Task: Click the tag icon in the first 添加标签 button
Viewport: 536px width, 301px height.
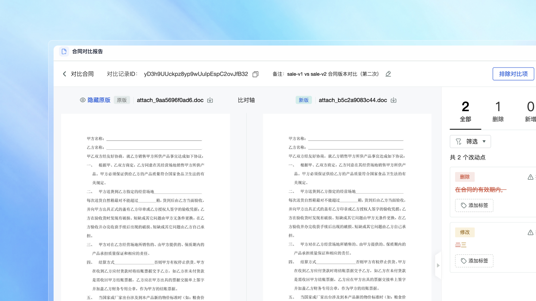Action: pyautogui.click(x=464, y=205)
